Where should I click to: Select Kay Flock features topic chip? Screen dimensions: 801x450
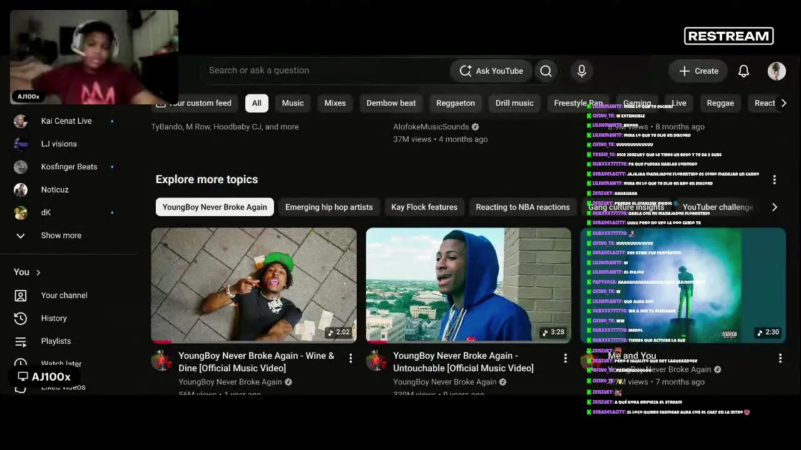(x=424, y=207)
